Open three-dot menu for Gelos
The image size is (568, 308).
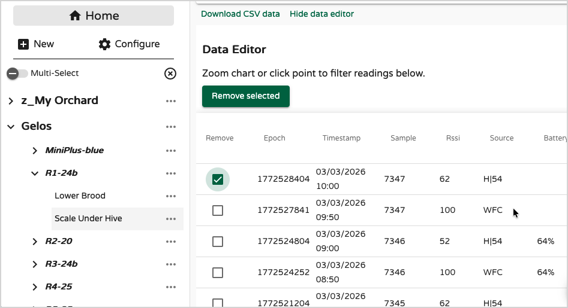[171, 127]
